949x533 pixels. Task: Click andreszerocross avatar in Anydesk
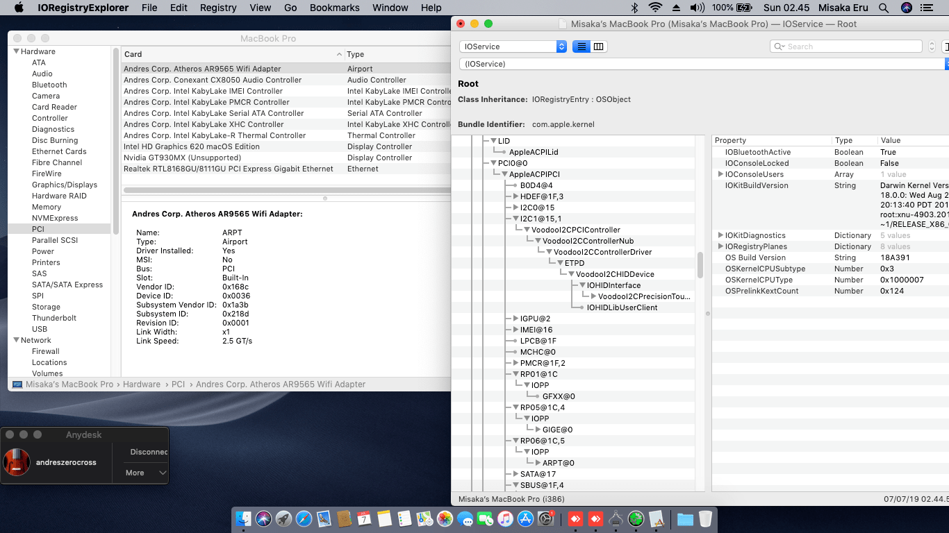point(17,462)
